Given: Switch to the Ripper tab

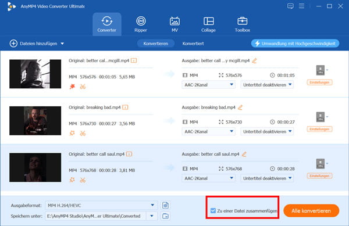Looking at the screenshot, I should [x=141, y=24].
